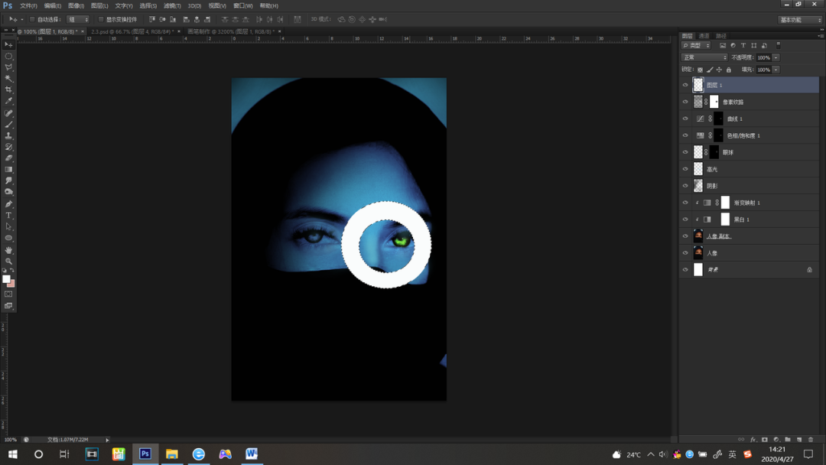Image resolution: width=826 pixels, height=465 pixels.
Task: Select the Polygonal Lasso tool
Action: (8, 67)
